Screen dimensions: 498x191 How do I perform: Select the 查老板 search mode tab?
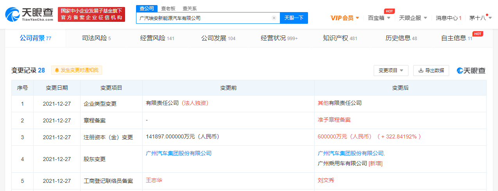click(168, 8)
